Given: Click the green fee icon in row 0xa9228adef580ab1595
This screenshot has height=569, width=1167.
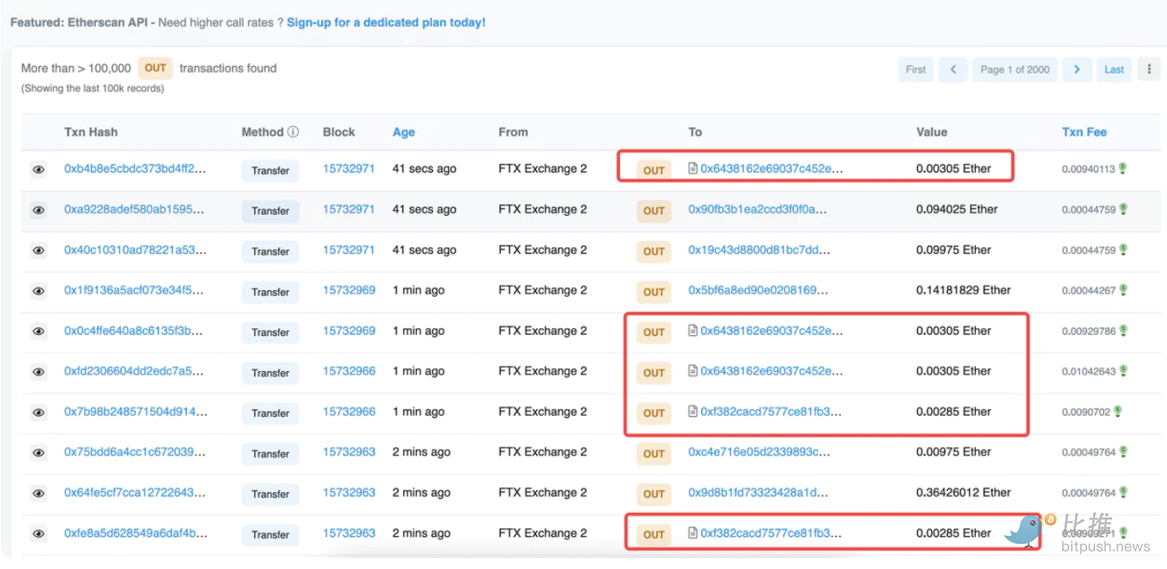Looking at the screenshot, I should (1123, 209).
